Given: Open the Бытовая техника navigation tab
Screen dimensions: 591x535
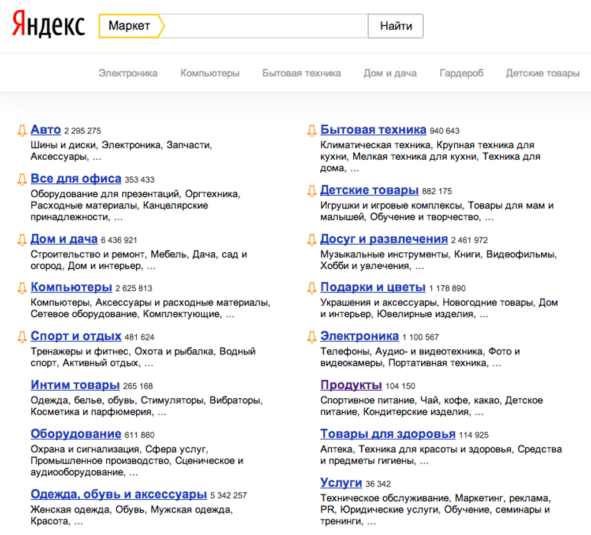Looking at the screenshot, I should pyautogui.click(x=301, y=73).
